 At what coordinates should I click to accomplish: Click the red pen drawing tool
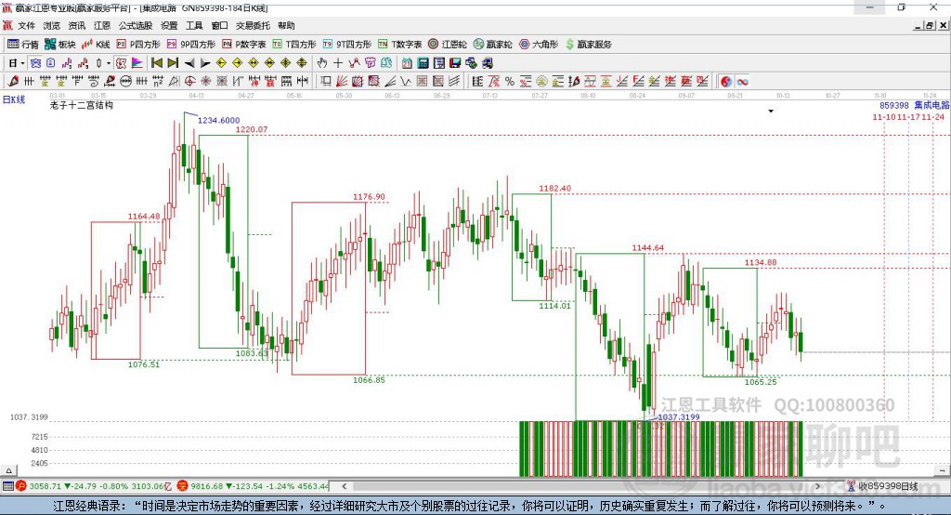click(x=13, y=82)
